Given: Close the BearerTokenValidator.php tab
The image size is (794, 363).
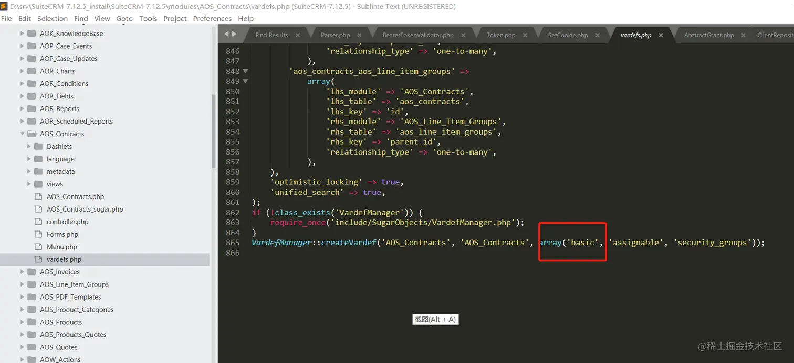Looking at the screenshot, I should 463,35.
